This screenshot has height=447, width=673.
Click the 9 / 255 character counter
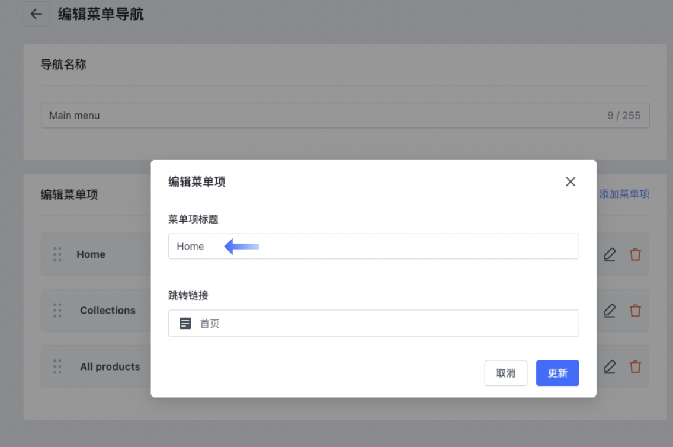pyautogui.click(x=624, y=116)
